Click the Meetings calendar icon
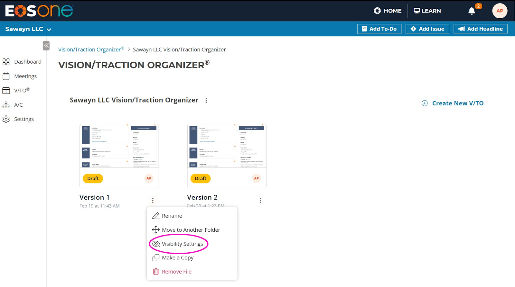 click(x=6, y=76)
